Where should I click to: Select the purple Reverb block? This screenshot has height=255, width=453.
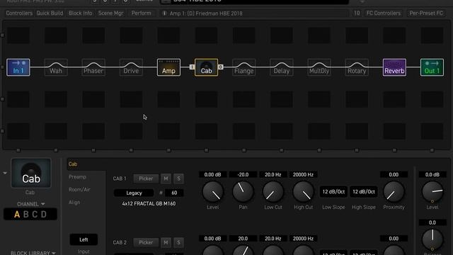[394, 67]
